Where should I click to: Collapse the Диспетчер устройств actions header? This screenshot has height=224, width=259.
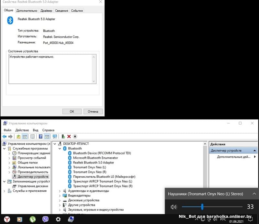pyautogui.click(x=254, y=151)
